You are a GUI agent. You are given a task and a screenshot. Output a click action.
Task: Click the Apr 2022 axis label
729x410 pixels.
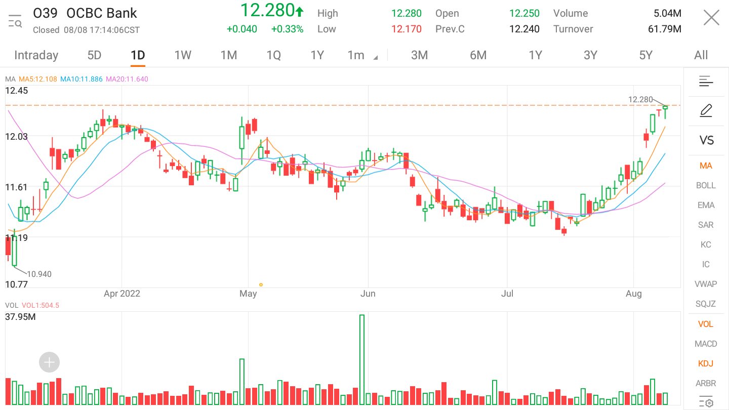point(121,294)
